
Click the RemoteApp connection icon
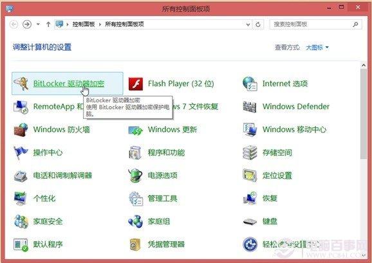(21, 107)
